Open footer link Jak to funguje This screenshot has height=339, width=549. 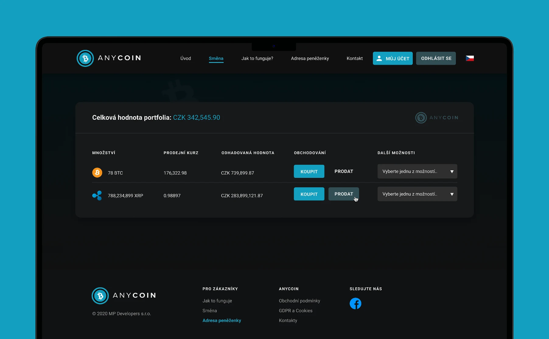(217, 301)
